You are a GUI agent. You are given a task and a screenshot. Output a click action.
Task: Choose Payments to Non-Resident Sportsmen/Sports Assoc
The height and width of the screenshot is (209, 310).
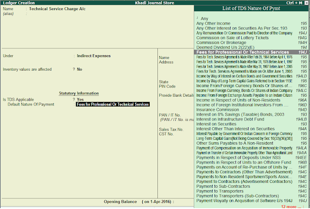tap(251, 177)
